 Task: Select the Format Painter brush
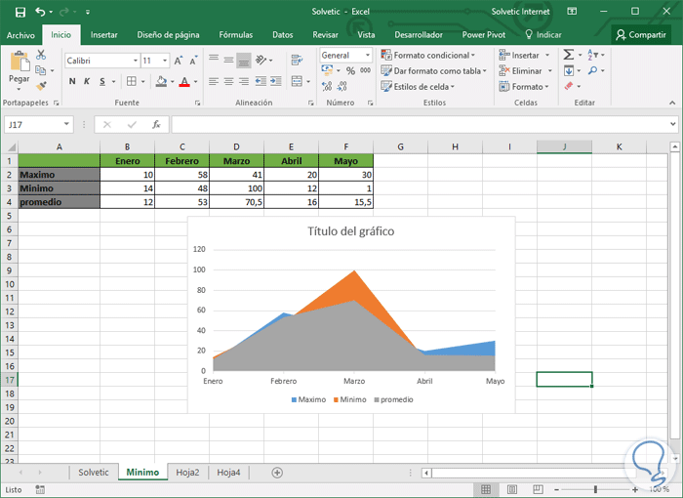tap(41, 86)
